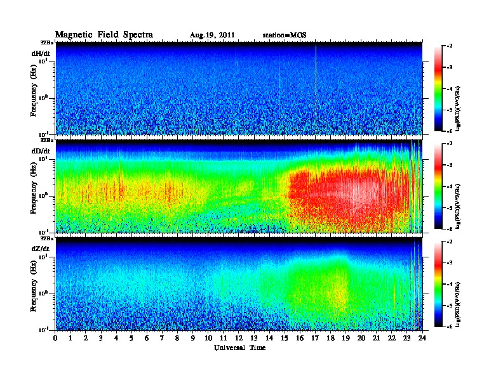Click the dD/dt panel color bar
Viewport: 503px width, 388px height.
(x=438, y=186)
